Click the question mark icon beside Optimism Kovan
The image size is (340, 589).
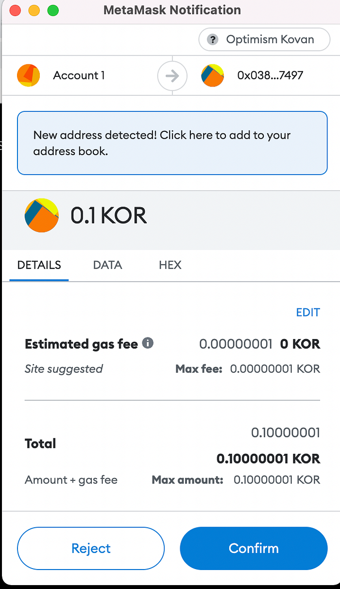(213, 40)
